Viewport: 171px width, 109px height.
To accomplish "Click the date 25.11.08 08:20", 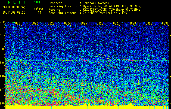I will [14, 13].
